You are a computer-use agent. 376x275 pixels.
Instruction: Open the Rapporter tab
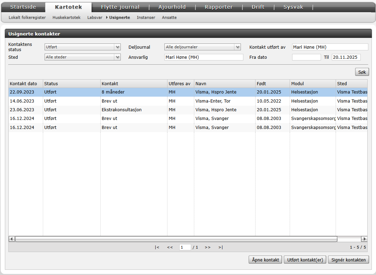pos(218,7)
